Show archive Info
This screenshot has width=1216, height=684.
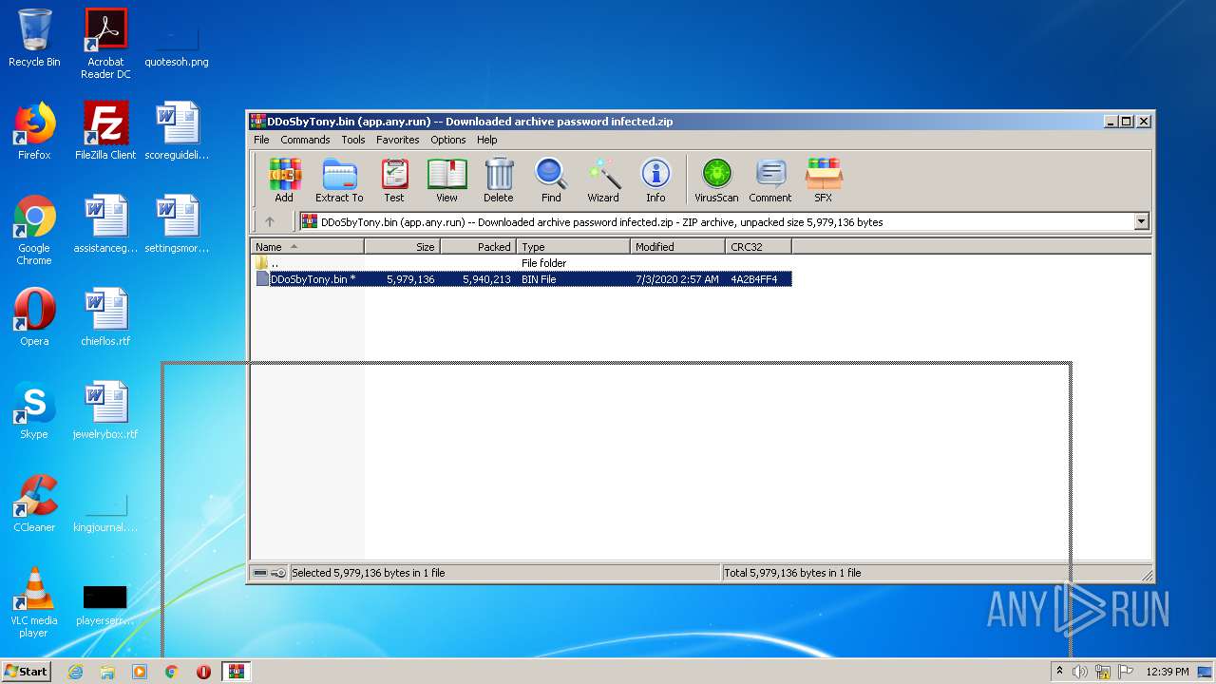655,180
